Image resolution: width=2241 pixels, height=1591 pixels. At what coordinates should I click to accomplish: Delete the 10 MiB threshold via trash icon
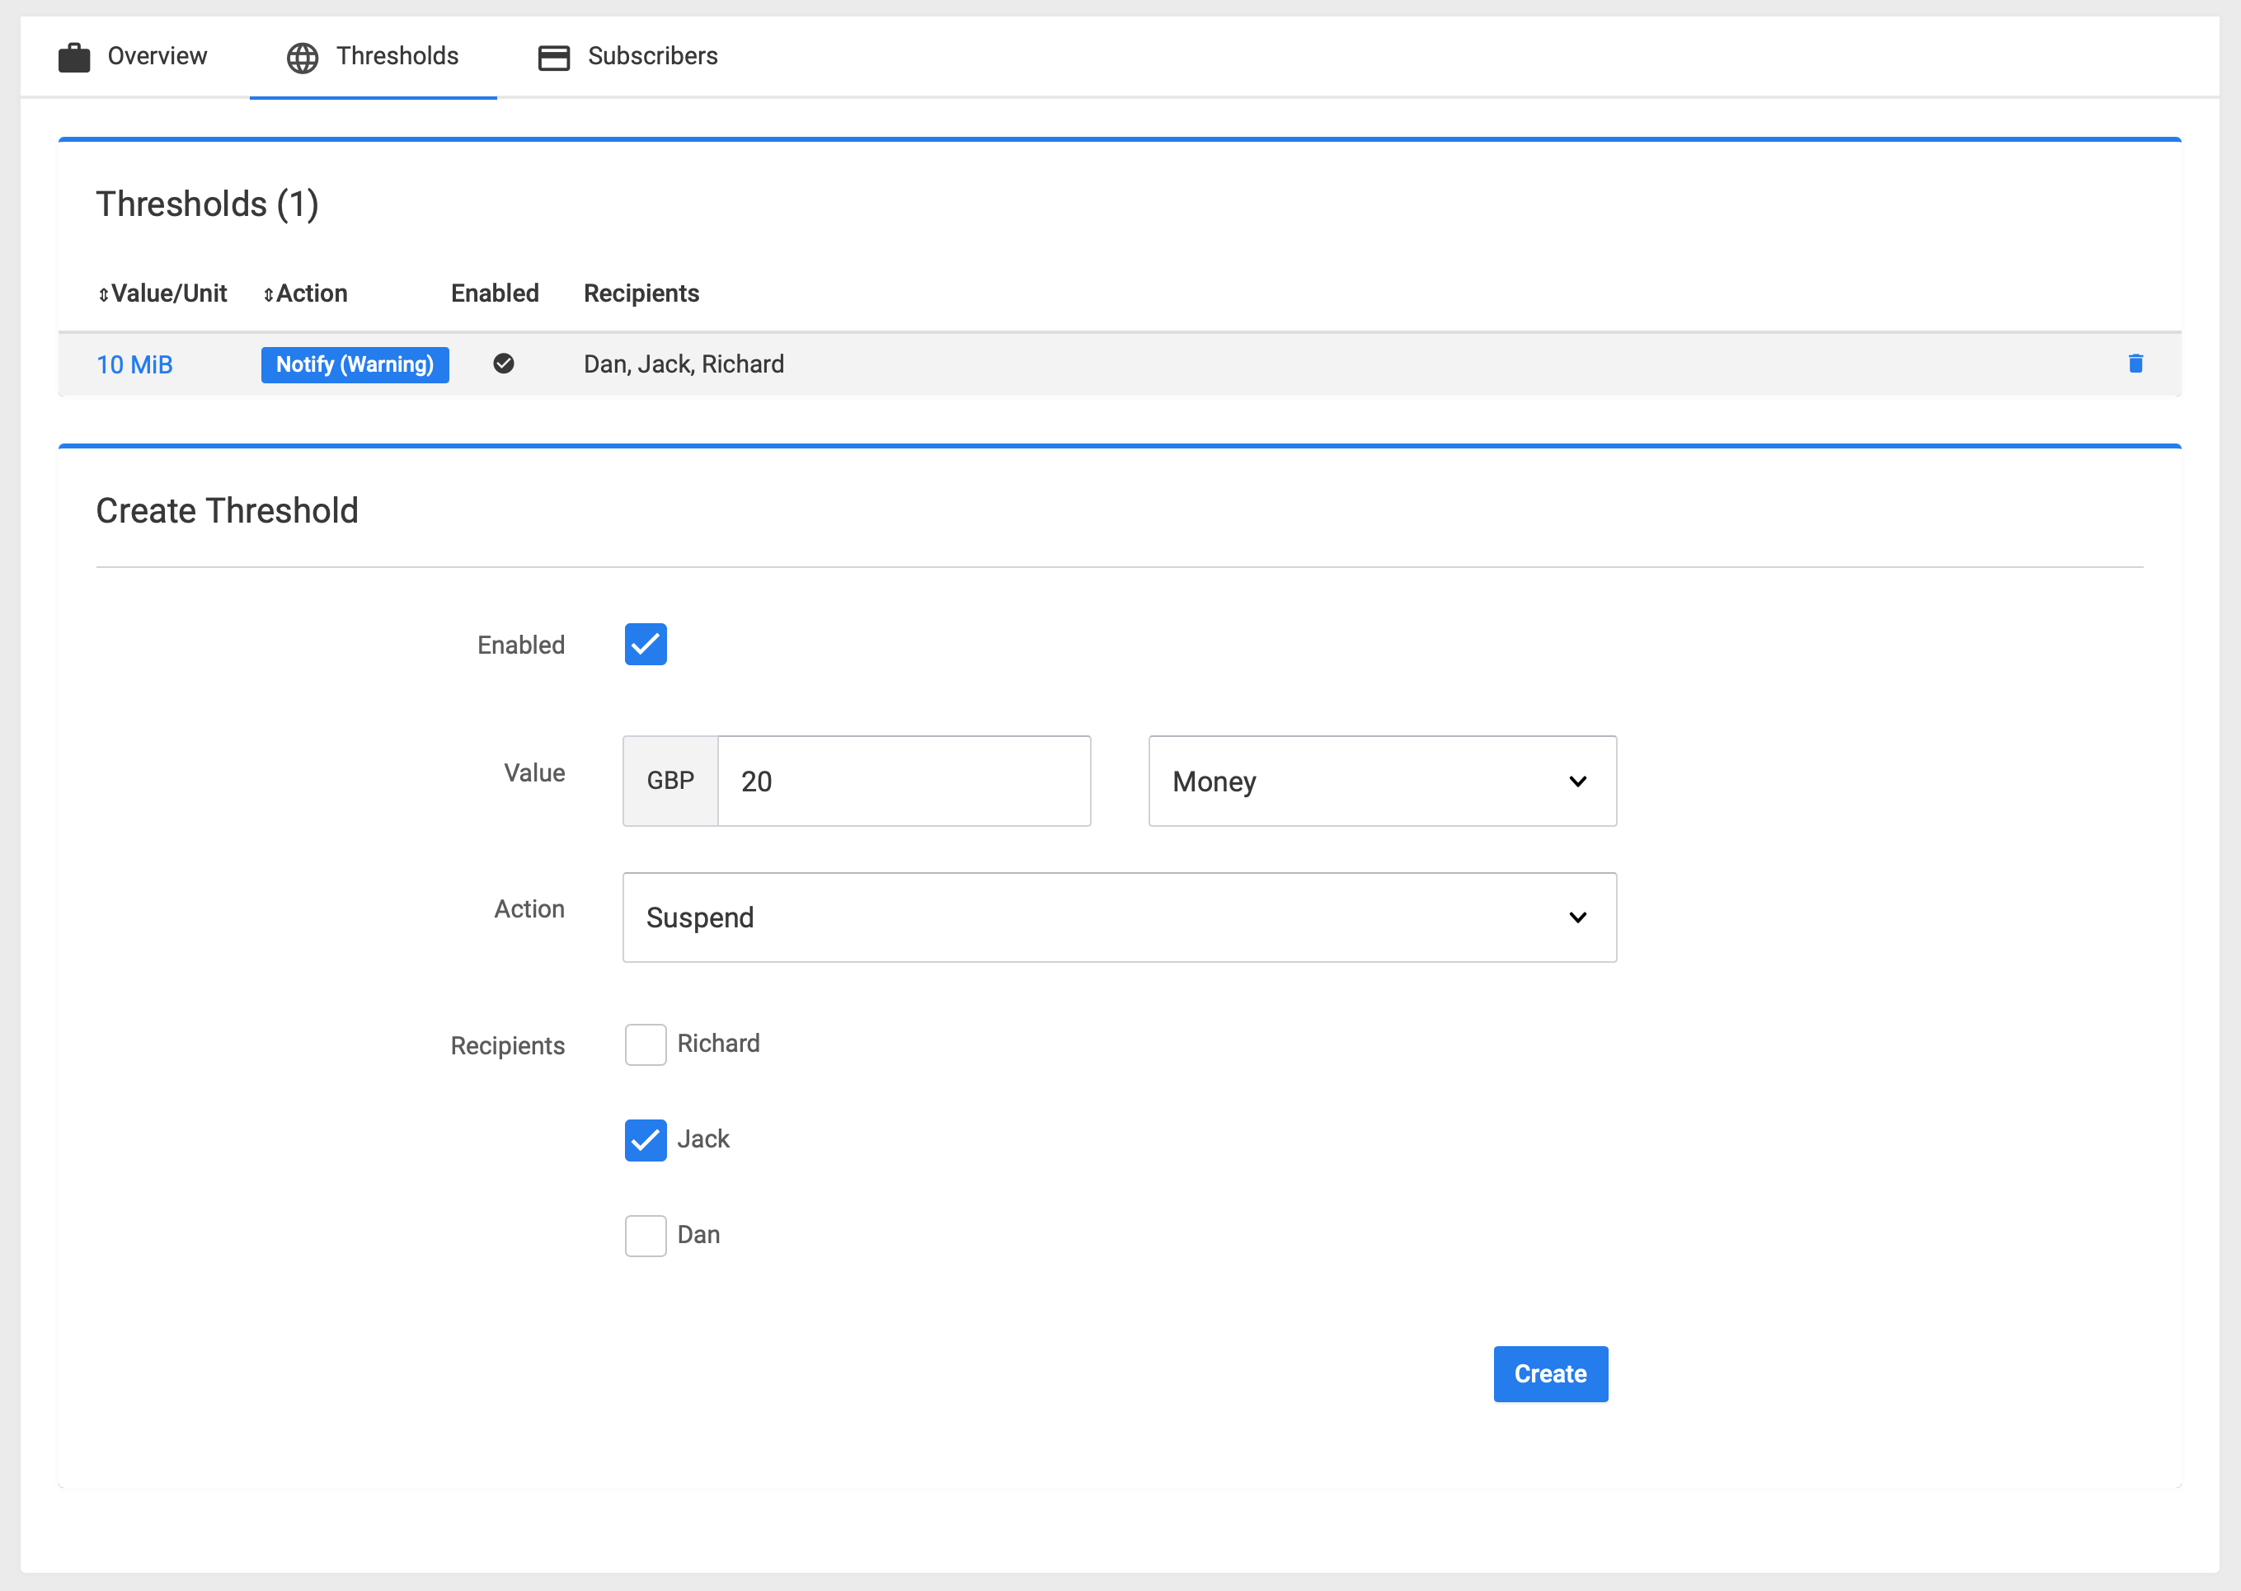[2135, 364]
